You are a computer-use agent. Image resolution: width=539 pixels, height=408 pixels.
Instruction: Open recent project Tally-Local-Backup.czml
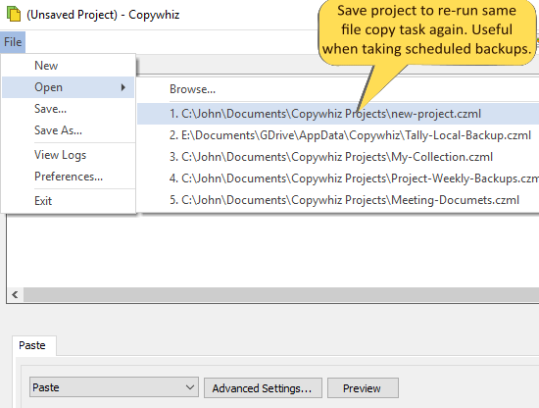coord(338,135)
